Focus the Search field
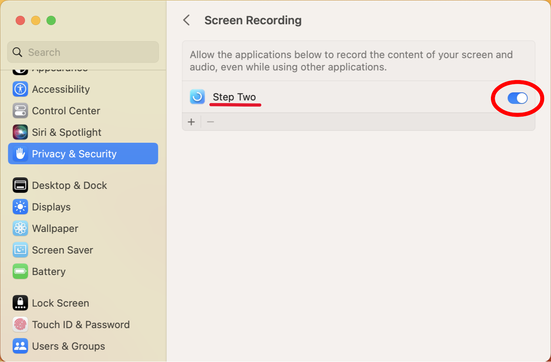Image resolution: width=551 pixels, height=362 pixels. (x=83, y=52)
